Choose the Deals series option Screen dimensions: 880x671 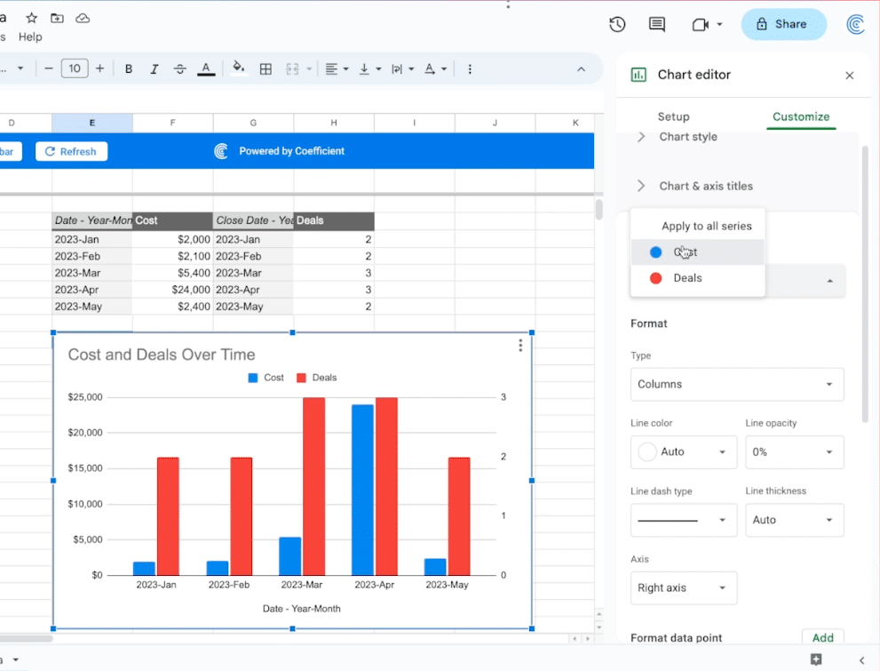click(698, 278)
